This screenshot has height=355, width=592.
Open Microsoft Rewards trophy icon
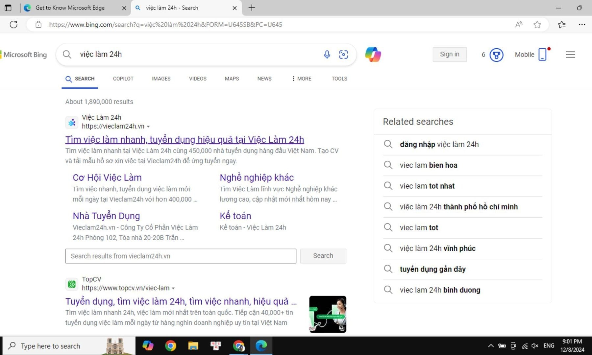[x=496, y=55]
